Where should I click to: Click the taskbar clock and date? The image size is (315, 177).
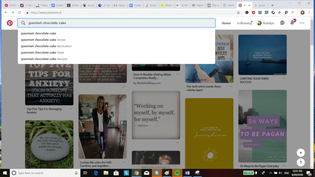[297, 173]
